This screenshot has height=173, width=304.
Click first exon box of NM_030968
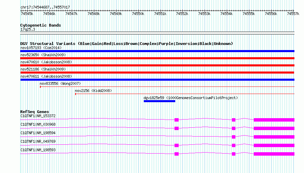[x=177, y=128]
